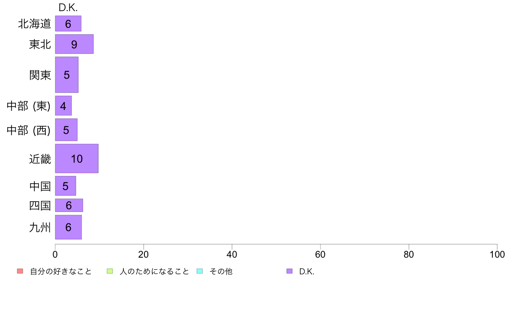Select the 関東 bar showing 5
509x315 pixels.
point(66,75)
